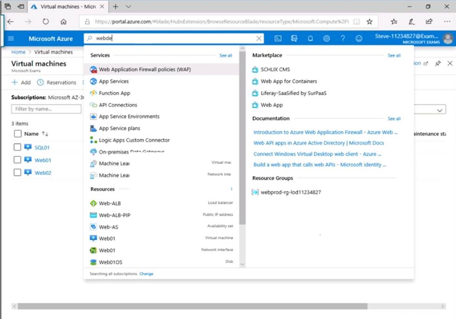
Task: Open the tab list dropdown chevron
Action: pos(129,7)
